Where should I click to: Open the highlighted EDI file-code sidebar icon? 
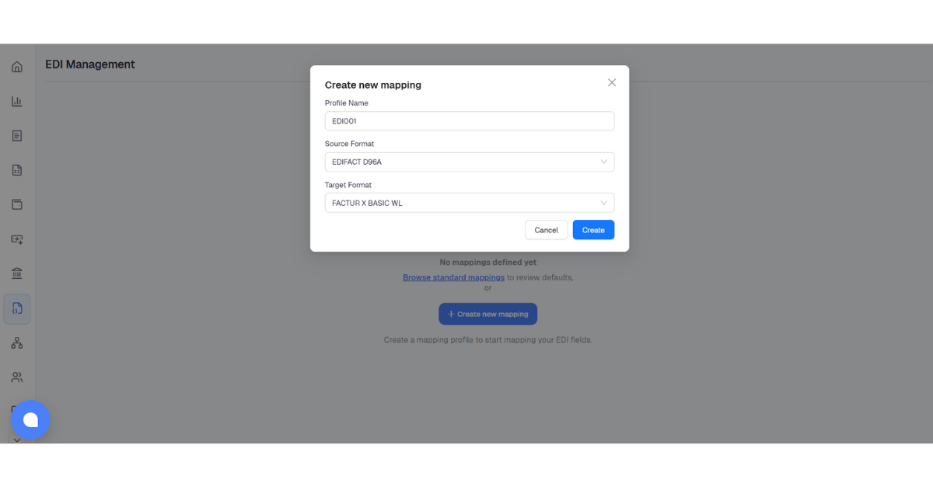pyautogui.click(x=17, y=308)
